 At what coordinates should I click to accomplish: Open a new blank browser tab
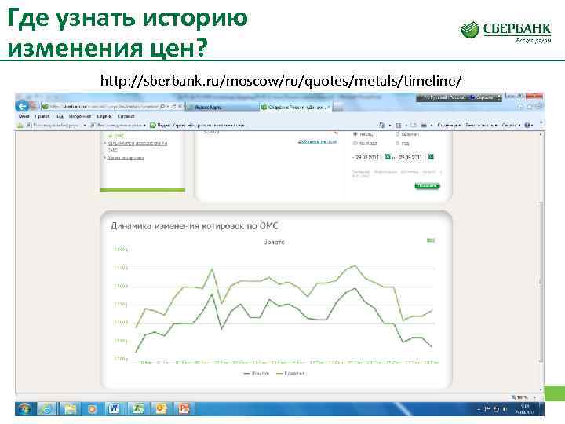[x=338, y=108]
